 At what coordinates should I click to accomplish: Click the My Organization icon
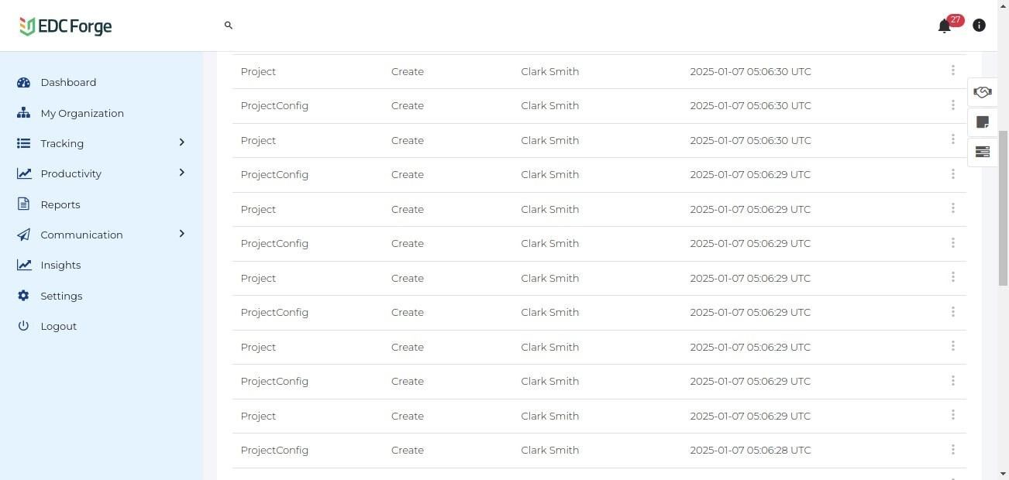click(23, 113)
